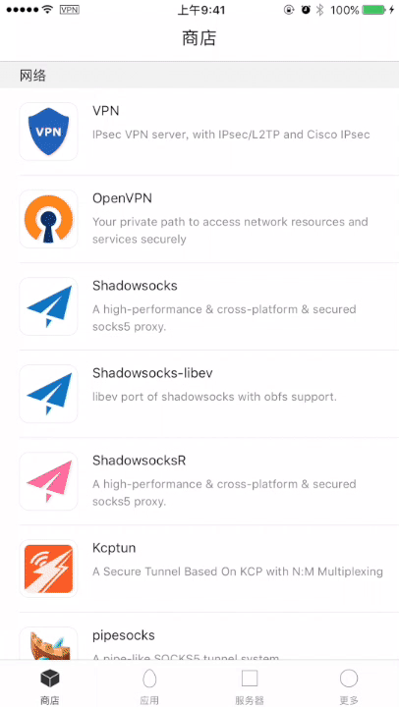
Task: Open the pipesocks entry title
Action: point(124,635)
